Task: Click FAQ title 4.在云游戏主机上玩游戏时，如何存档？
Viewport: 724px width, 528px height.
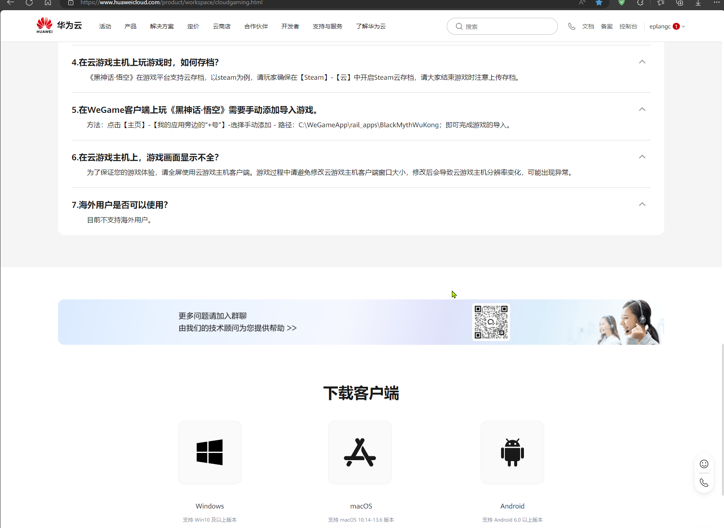Action: click(x=145, y=62)
